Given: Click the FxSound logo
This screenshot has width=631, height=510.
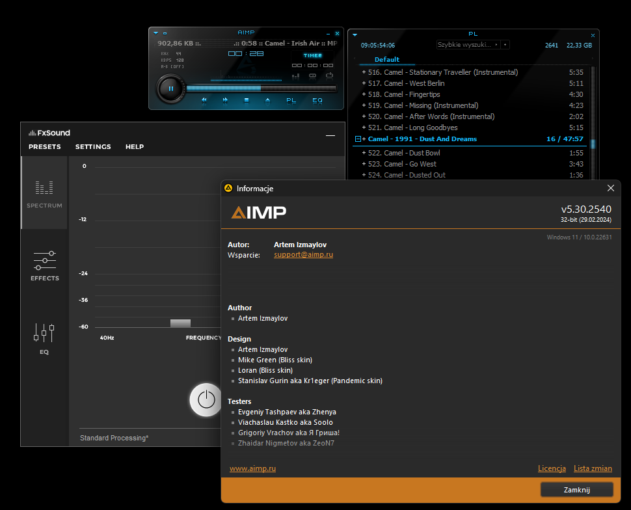Looking at the screenshot, I should point(49,133).
